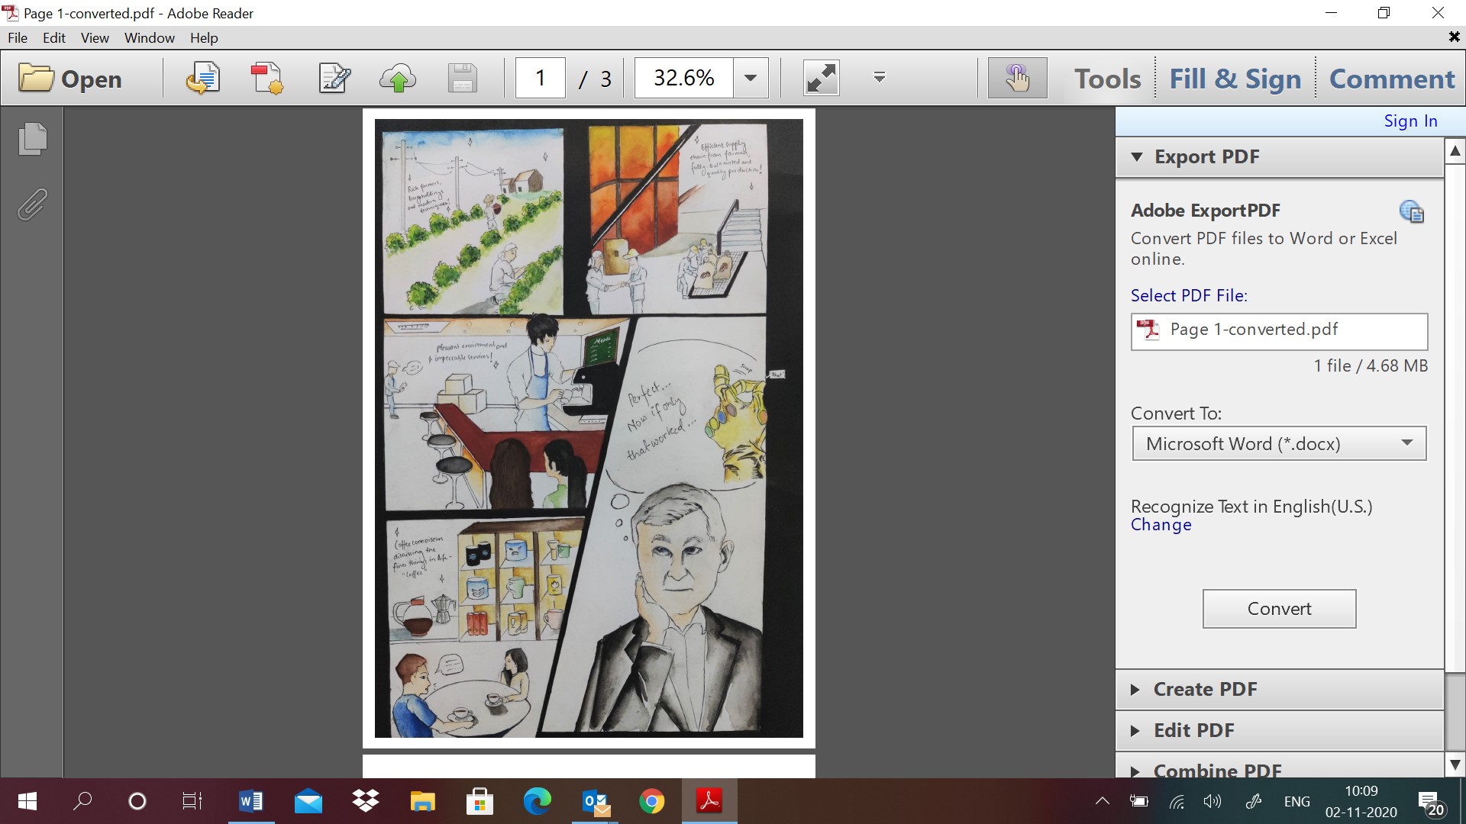Open a file with the Open button
The width and height of the screenshot is (1466, 824).
70,79
